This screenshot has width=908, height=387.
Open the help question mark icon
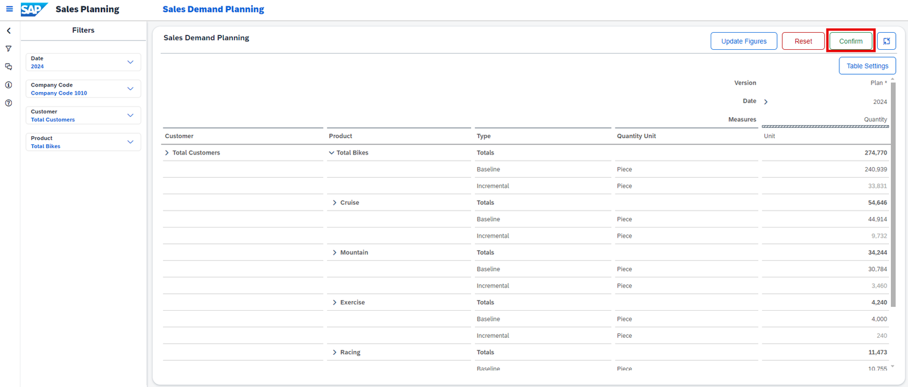click(x=9, y=103)
